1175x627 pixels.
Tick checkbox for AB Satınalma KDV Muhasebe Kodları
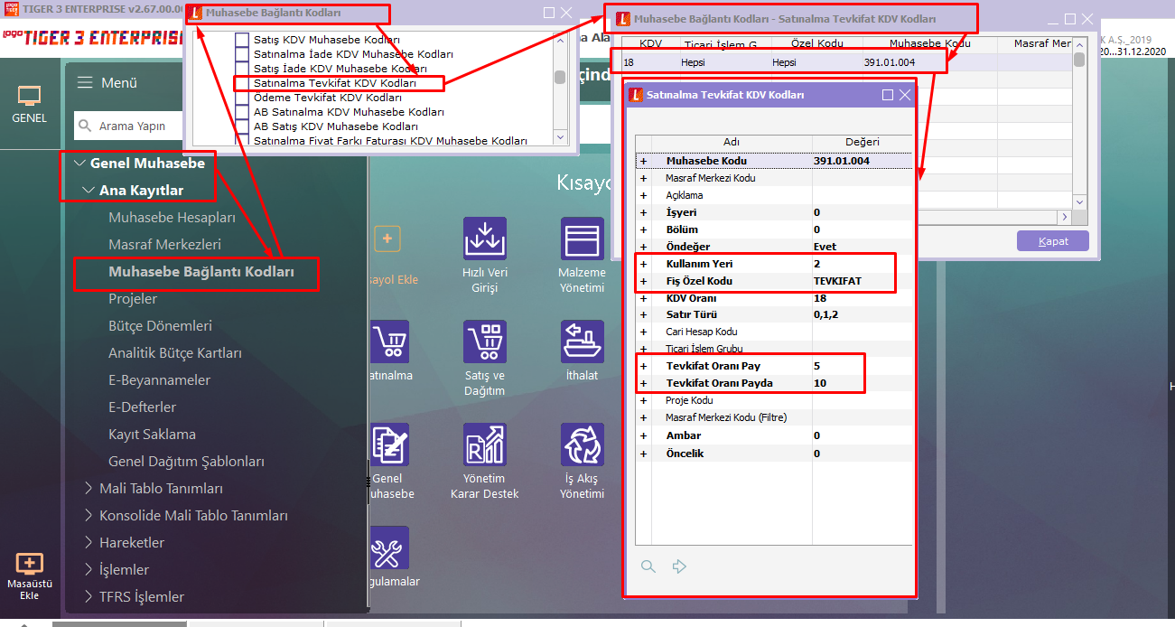click(x=241, y=112)
